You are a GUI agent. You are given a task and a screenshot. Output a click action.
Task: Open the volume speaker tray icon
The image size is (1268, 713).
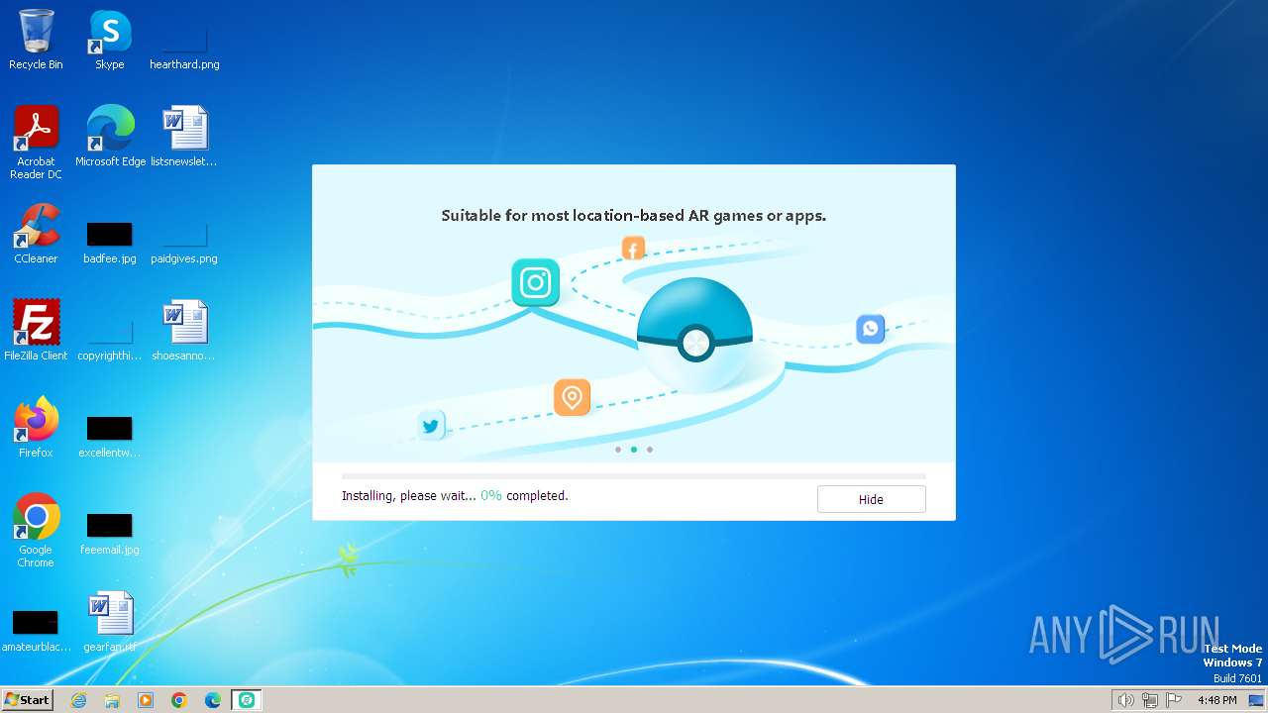[x=1125, y=700]
